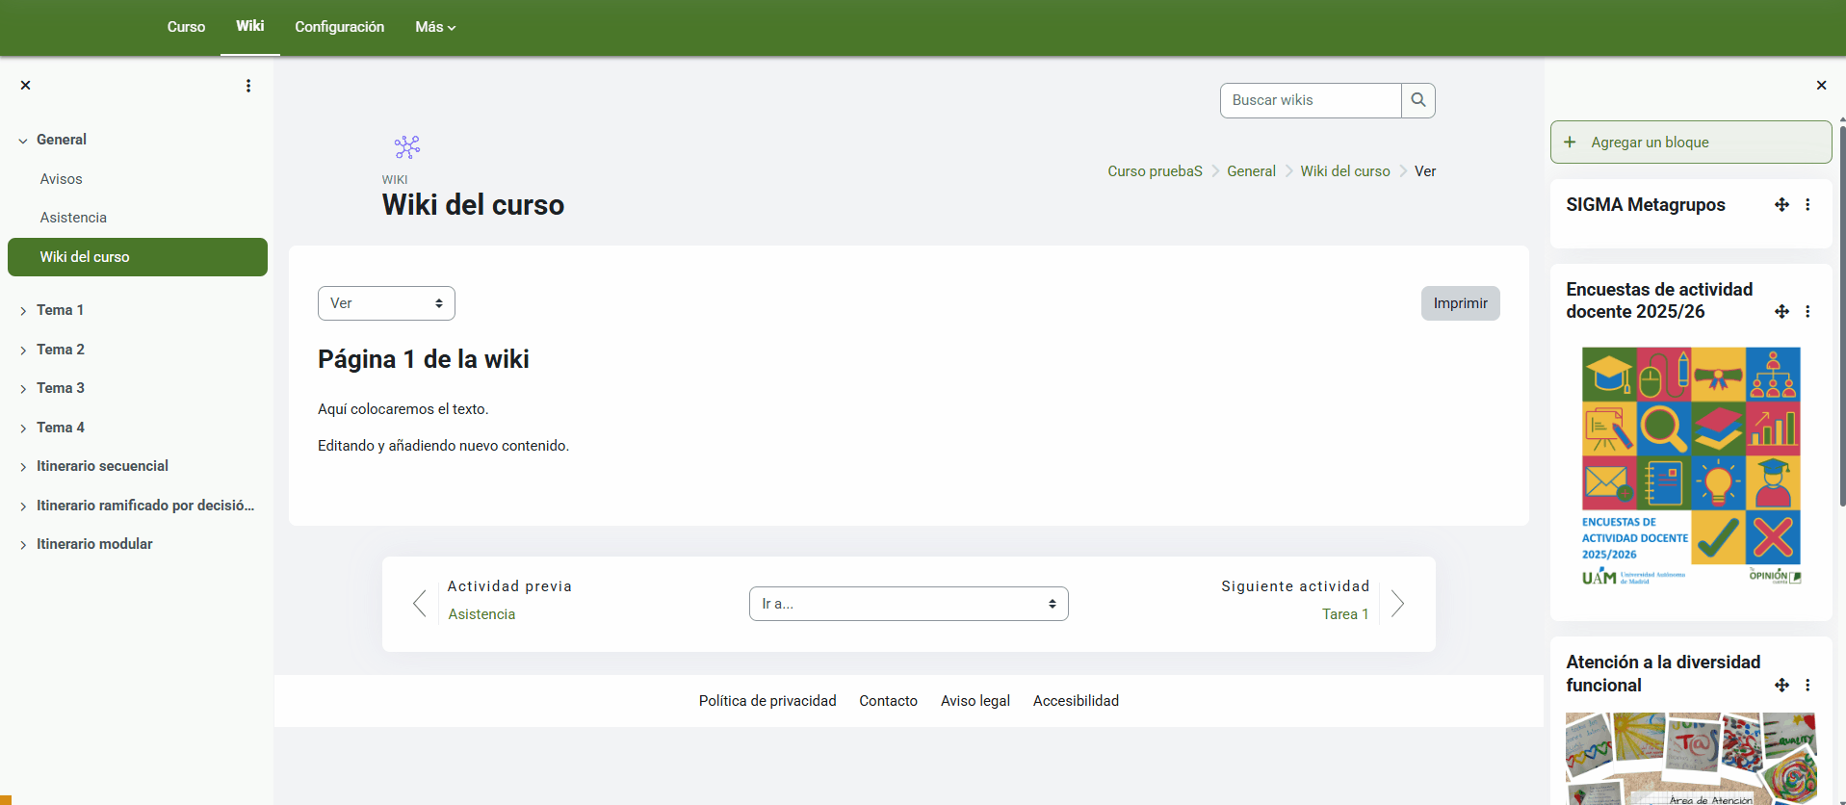
Task: Expand the Tema 1 section
Action: click(x=23, y=311)
